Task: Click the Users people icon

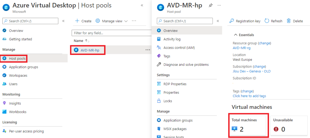Action: [4, 84]
